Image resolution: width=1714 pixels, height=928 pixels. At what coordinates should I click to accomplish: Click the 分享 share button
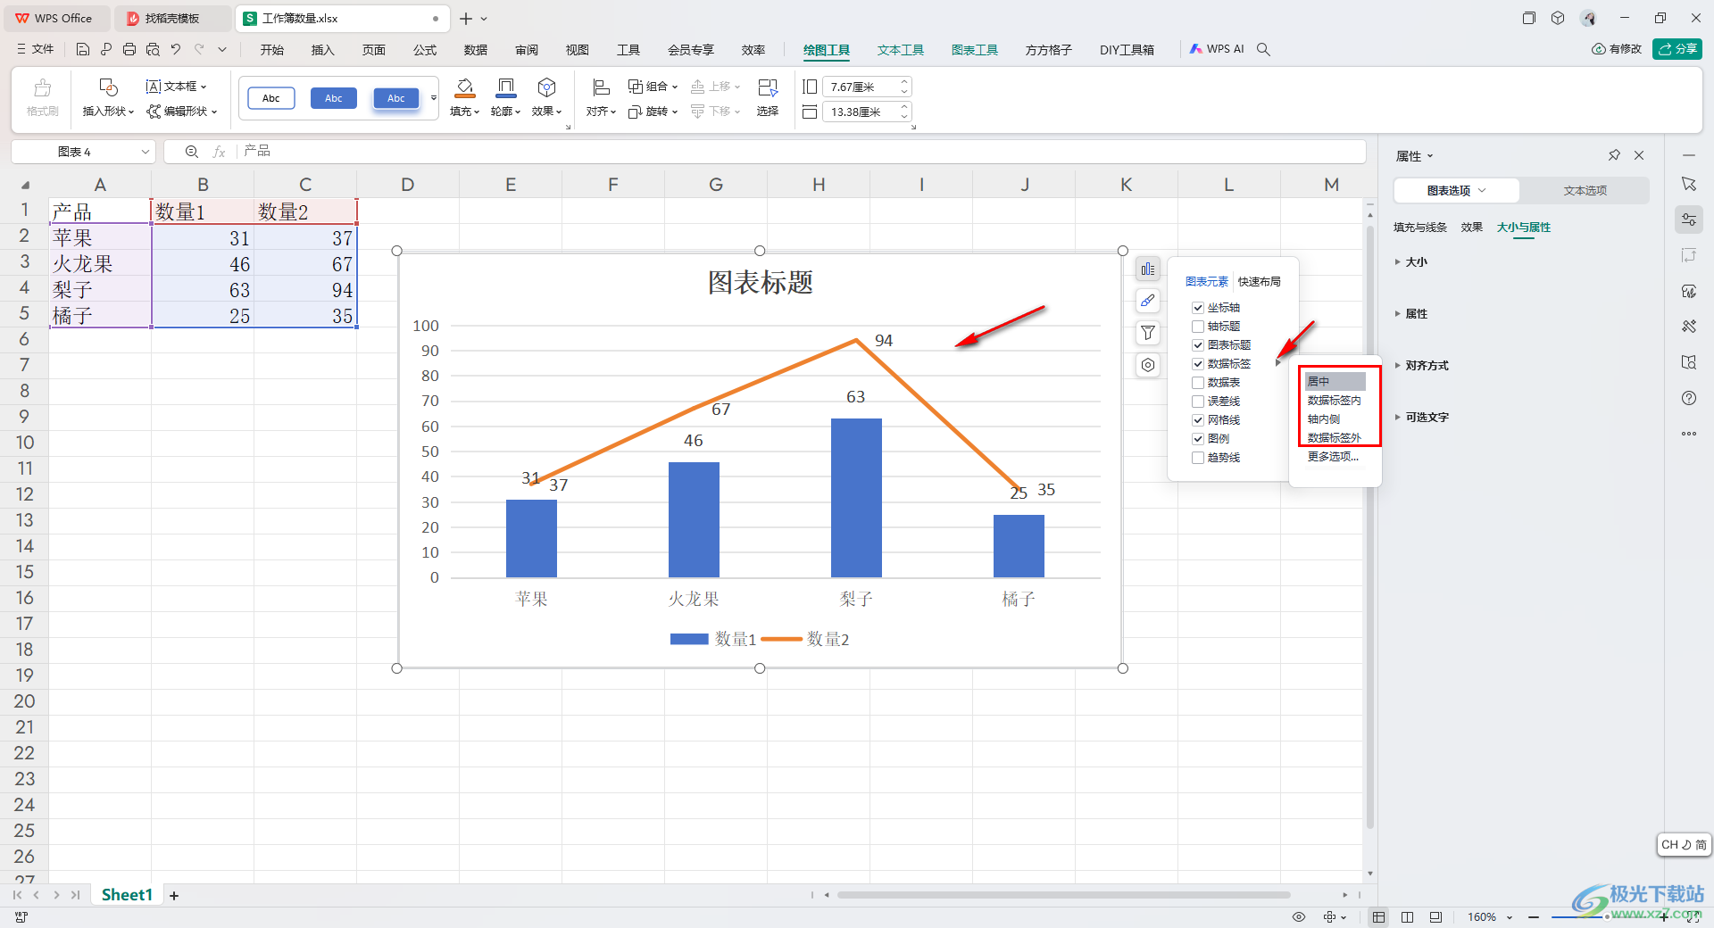tap(1677, 49)
